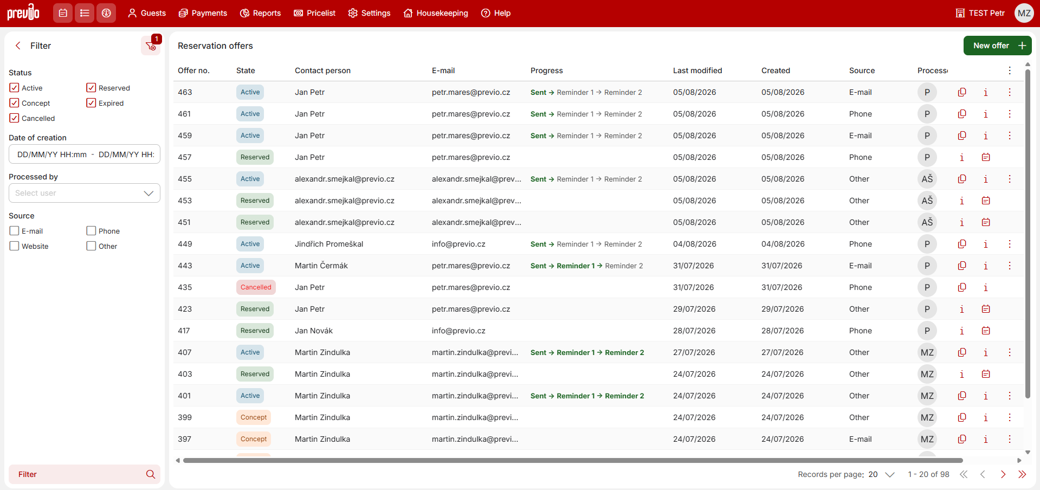This screenshot has width=1040, height=490.
Task: Open the Payments menu
Action: point(203,13)
